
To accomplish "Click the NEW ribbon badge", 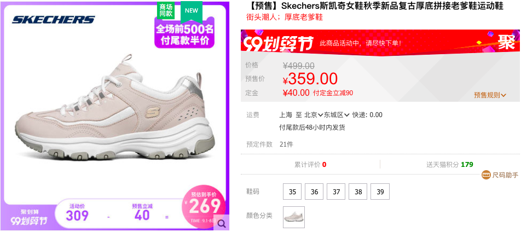I will pyautogui.click(x=192, y=10).
